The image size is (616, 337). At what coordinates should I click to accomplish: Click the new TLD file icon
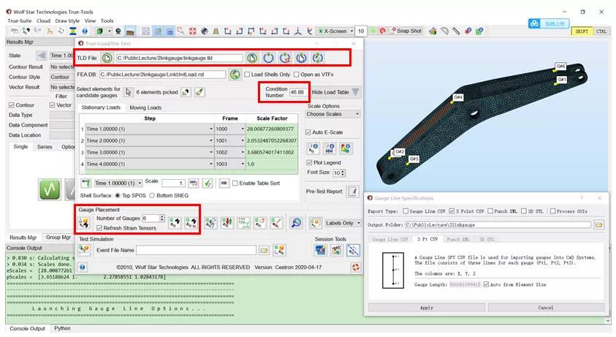click(107, 58)
